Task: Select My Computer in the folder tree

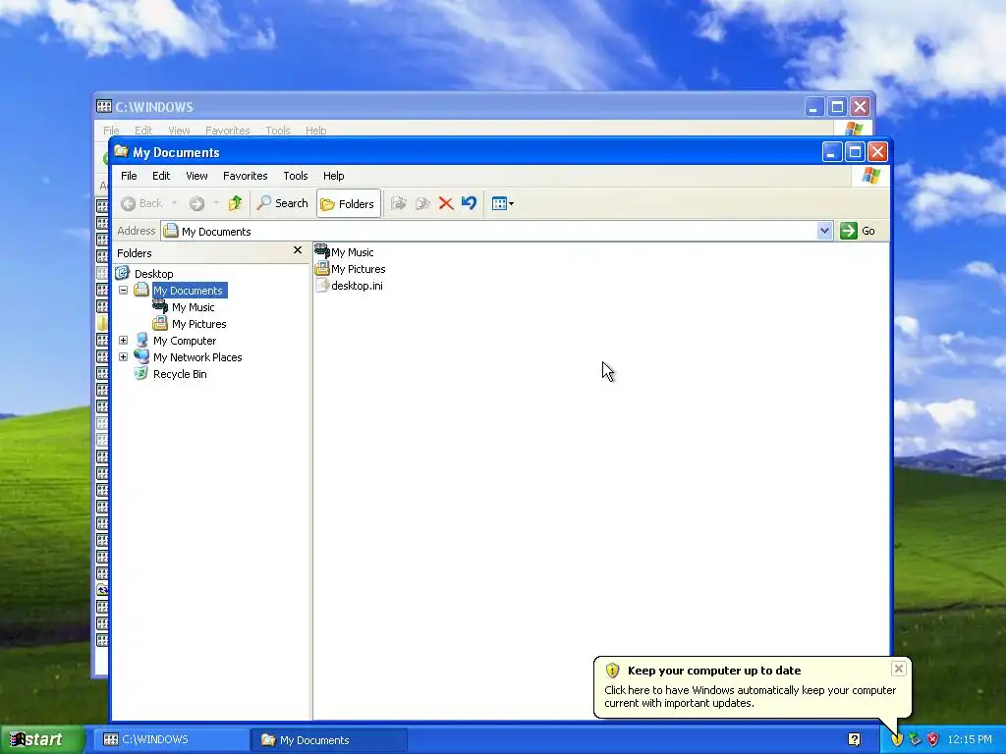Action: [185, 341]
